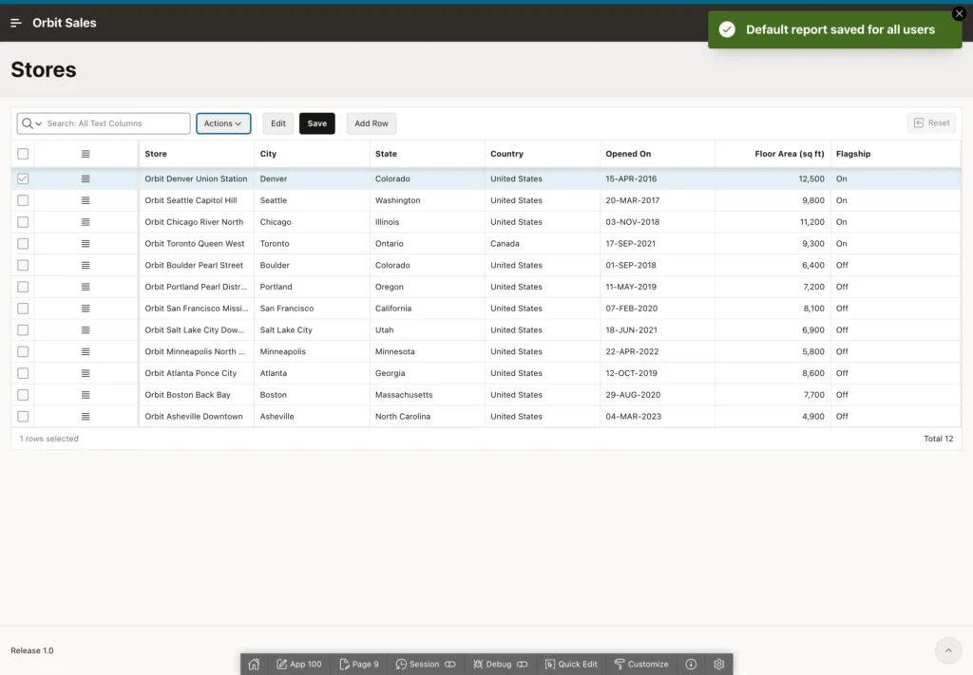973x675 pixels.
Task: Open row actions menu for Orbit Seattle Capitol Hill
Action: tap(86, 200)
